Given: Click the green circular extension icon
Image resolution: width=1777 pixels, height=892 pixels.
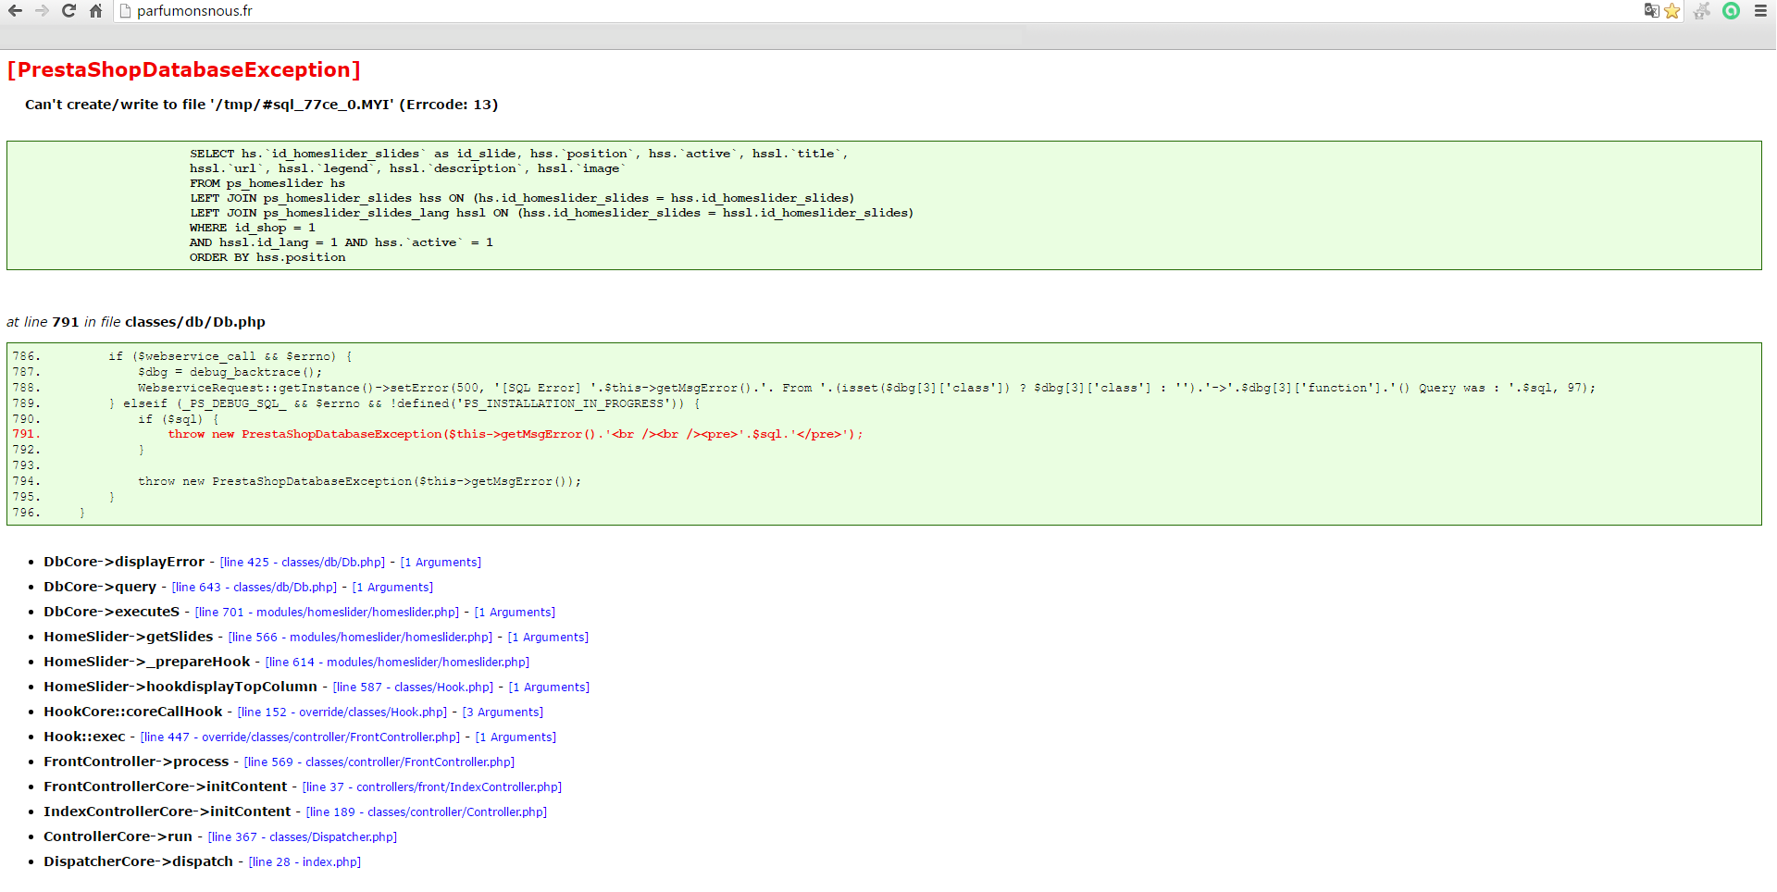Looking at the screenshot, I should [1731, 11].
